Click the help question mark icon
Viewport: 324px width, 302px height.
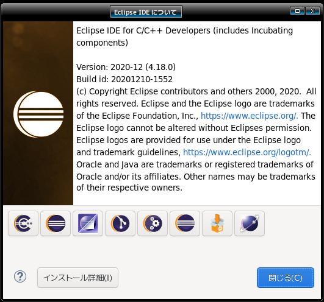20,276
